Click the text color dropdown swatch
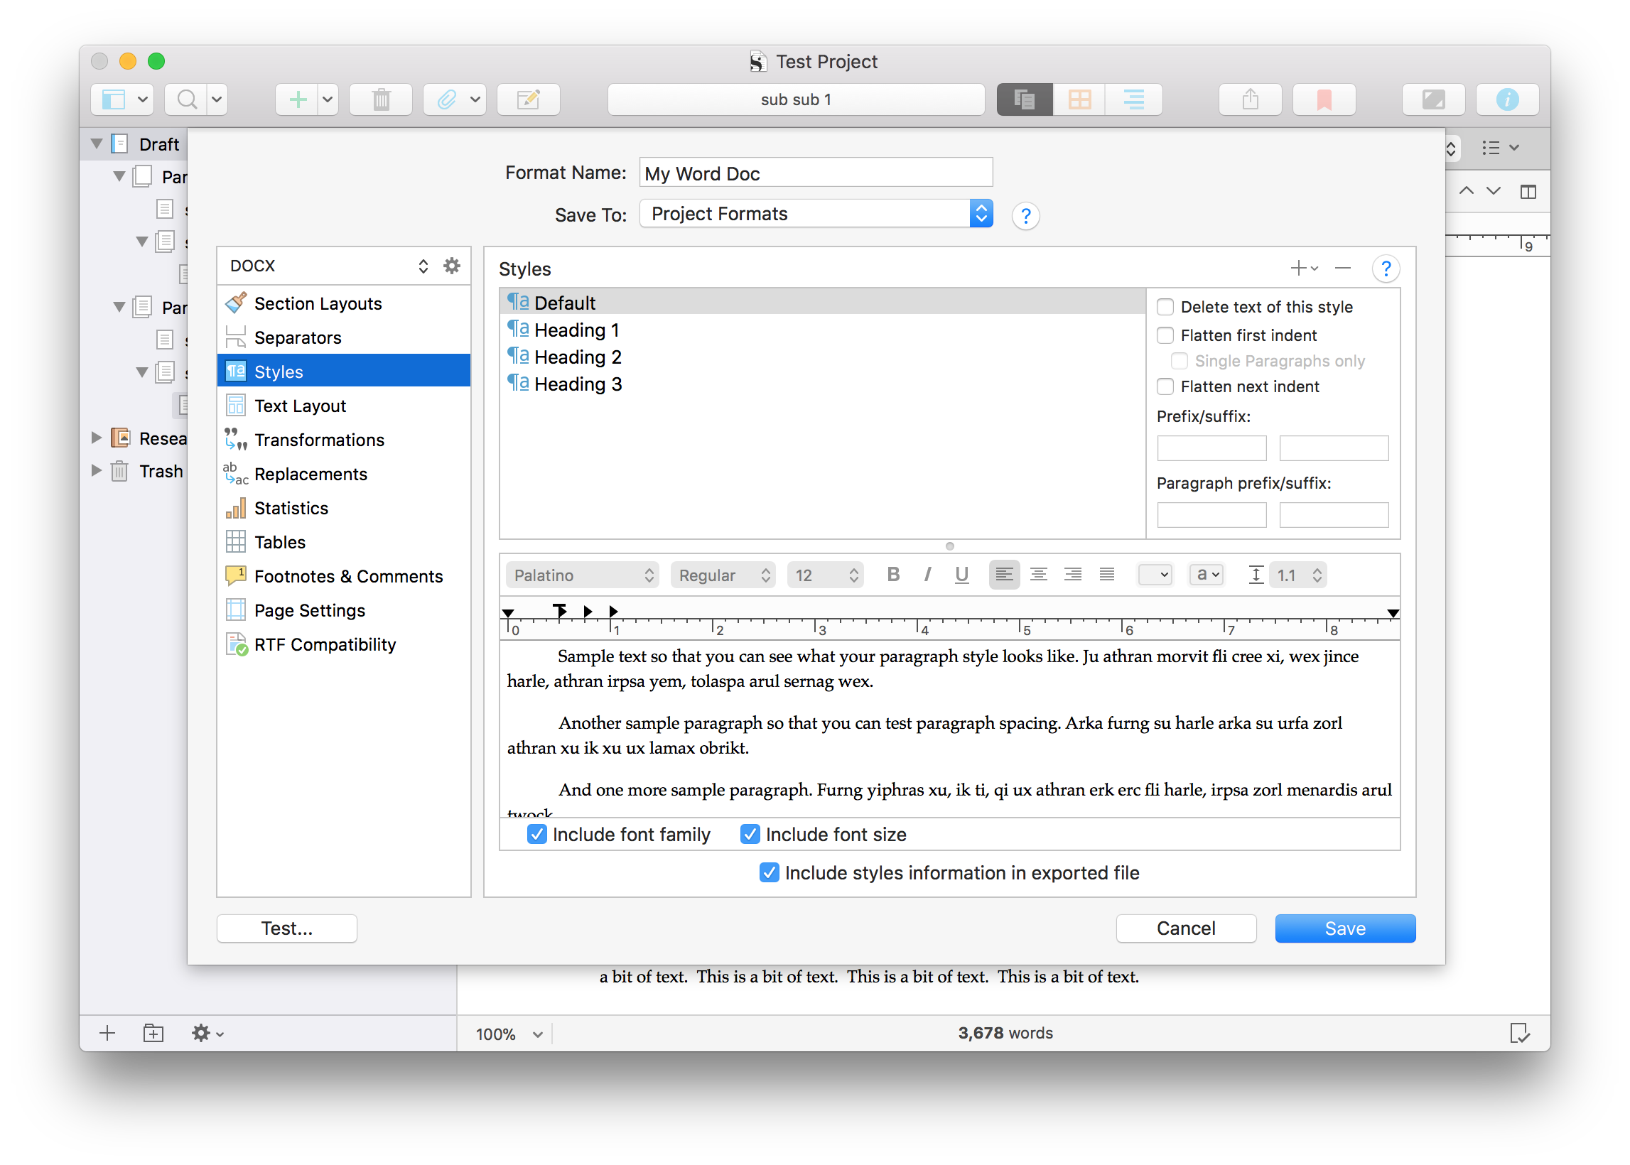The height and width of the screenshot is (1165, 1630). (1155, 575)
